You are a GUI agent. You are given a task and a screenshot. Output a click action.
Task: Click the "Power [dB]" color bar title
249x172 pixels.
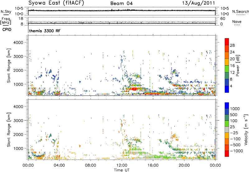click(x=237, y=66)
